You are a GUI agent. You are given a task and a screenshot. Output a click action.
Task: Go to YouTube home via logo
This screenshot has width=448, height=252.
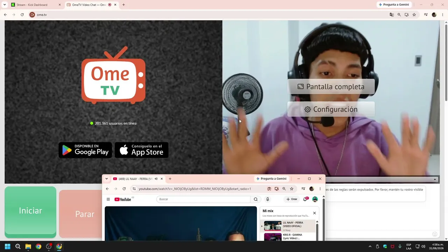(123, 199)
